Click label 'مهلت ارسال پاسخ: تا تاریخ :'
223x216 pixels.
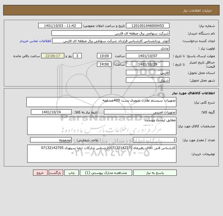pos(194,56)
